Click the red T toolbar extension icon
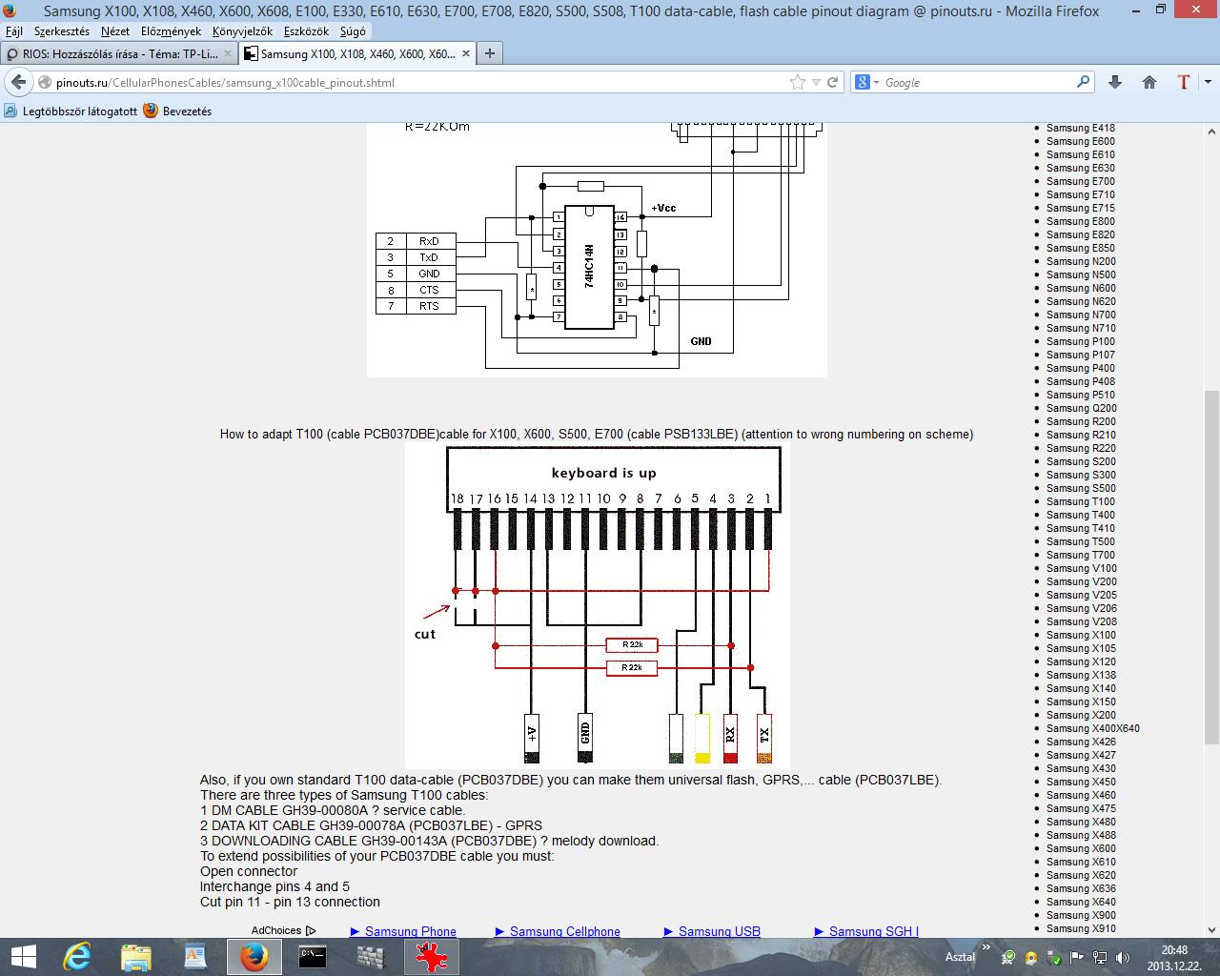This screenshot has height=976, width=1220. pyautogui.click(x=1183, y=83)
